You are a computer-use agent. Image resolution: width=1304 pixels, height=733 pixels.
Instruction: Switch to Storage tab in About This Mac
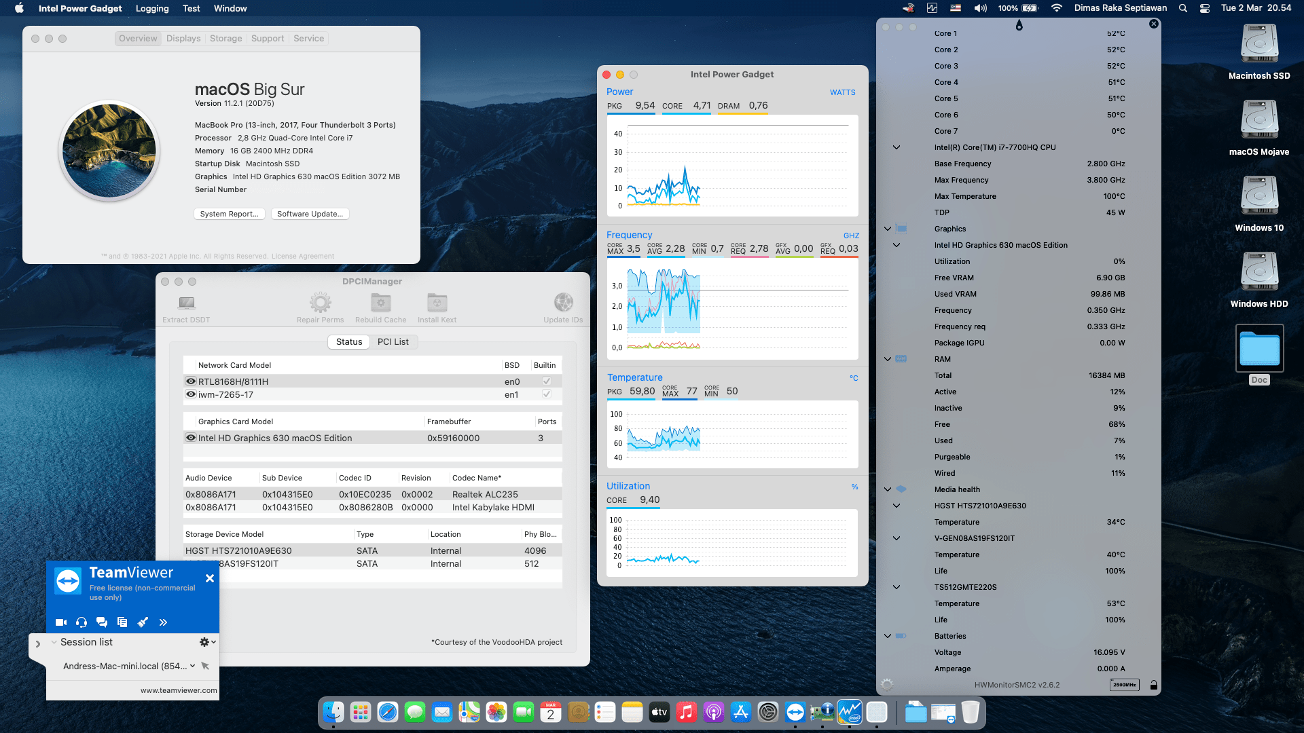(226, 39)
